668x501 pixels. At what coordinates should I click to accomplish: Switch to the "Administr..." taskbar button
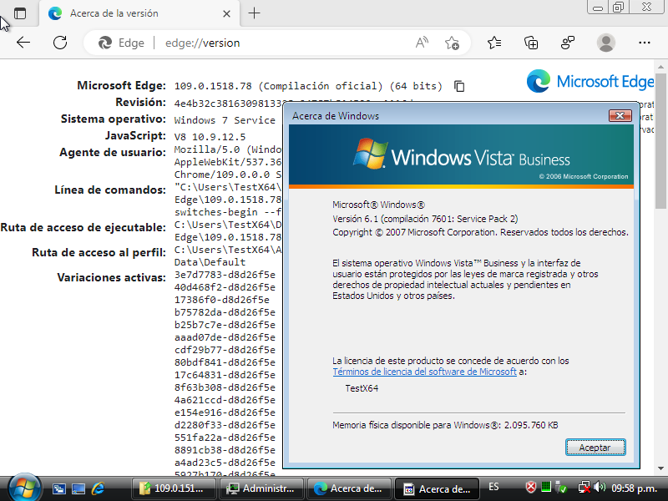(261, 488)
